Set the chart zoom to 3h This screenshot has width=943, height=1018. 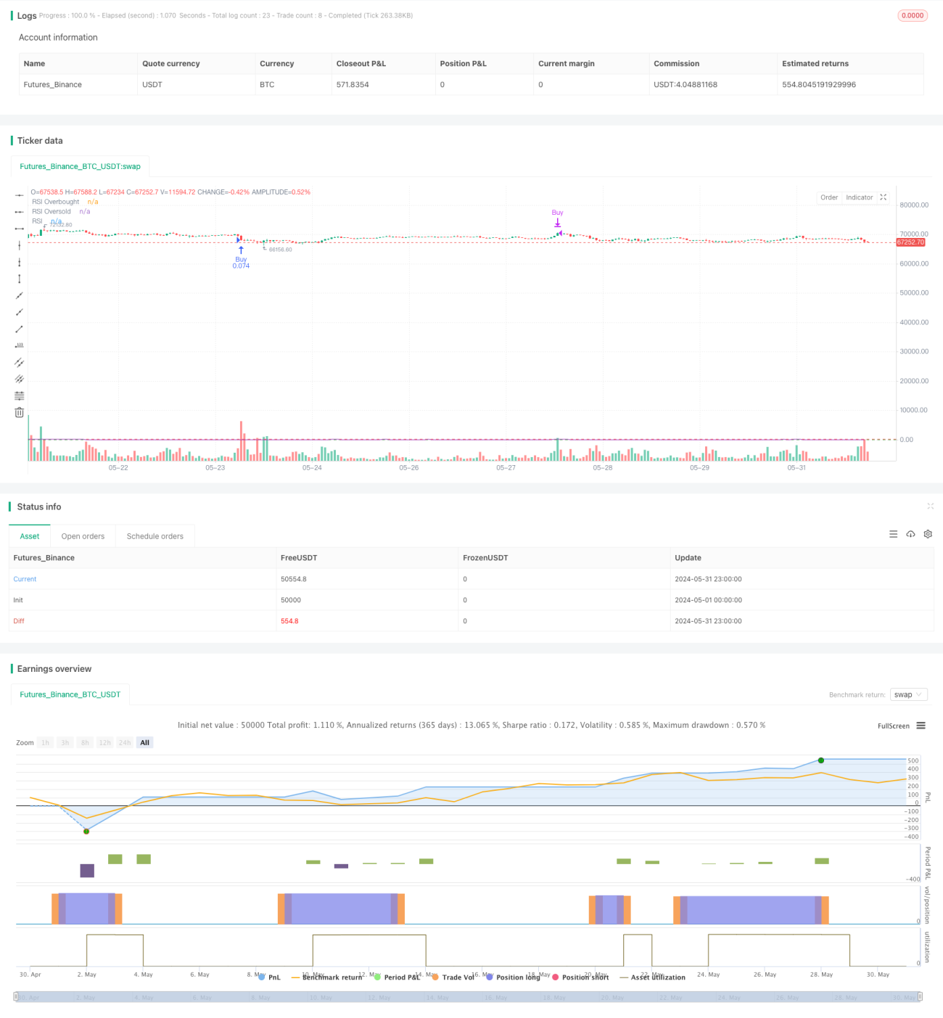[x=65, y=742]
